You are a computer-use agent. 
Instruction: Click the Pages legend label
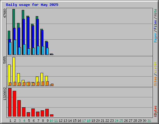tap(156, 38)
